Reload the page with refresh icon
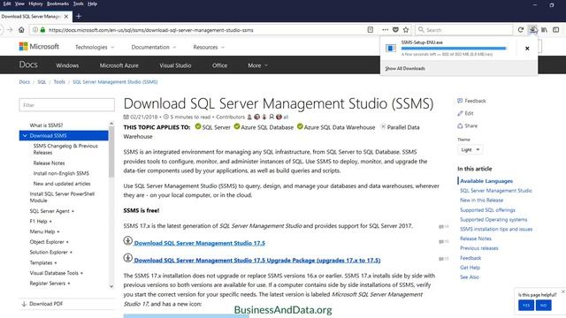This screenshot has width=566, height=318. pyautogui.click(x=521, y=30)
